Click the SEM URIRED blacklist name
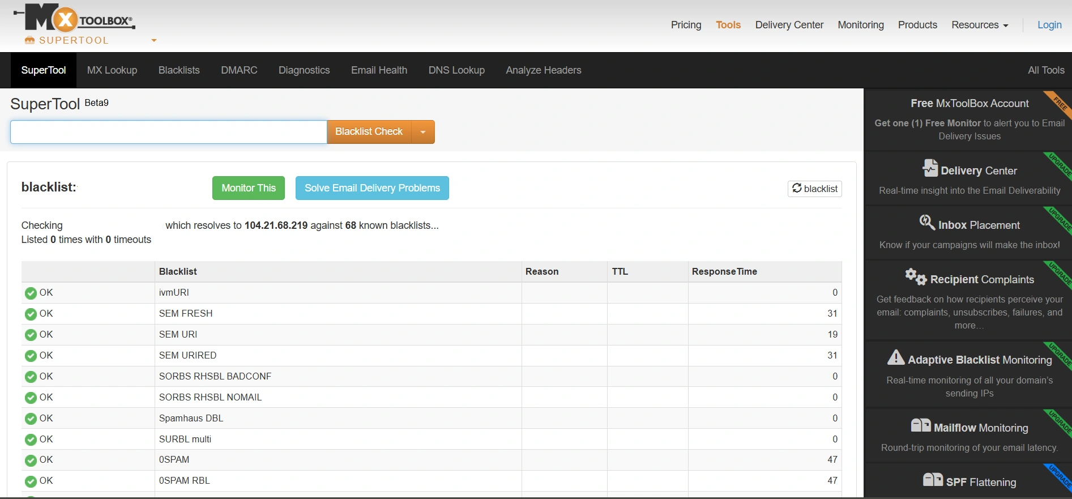This screenshot has height=499, width=1072. [x=187, y=356]
